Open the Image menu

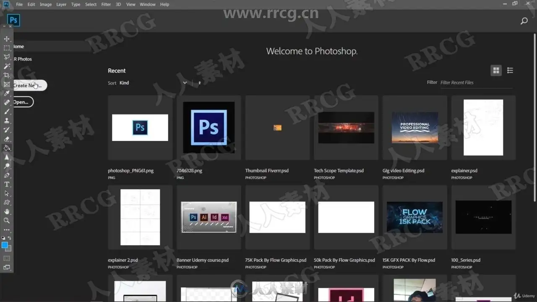point(46,4)
